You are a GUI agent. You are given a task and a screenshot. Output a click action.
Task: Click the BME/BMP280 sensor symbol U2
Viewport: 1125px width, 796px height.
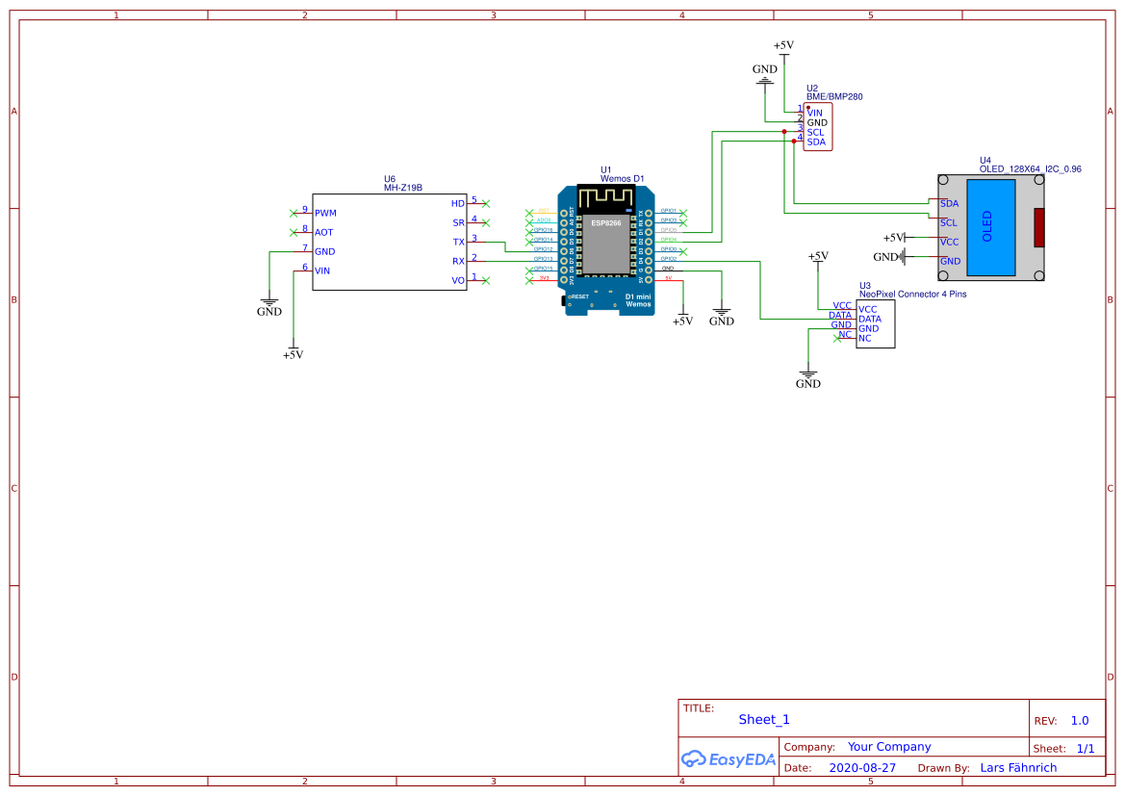pyautogui.click(x=818, y=127)
